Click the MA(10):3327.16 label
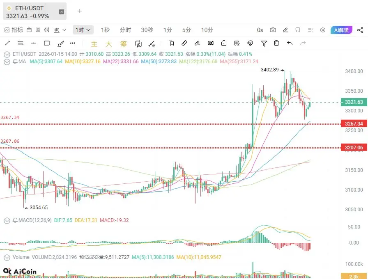This screenshot has width=368, height=279. [83, 62]
